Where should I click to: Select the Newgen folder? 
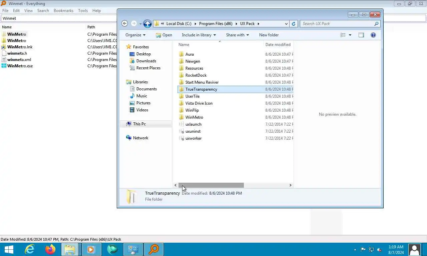(x=193, y=61)
